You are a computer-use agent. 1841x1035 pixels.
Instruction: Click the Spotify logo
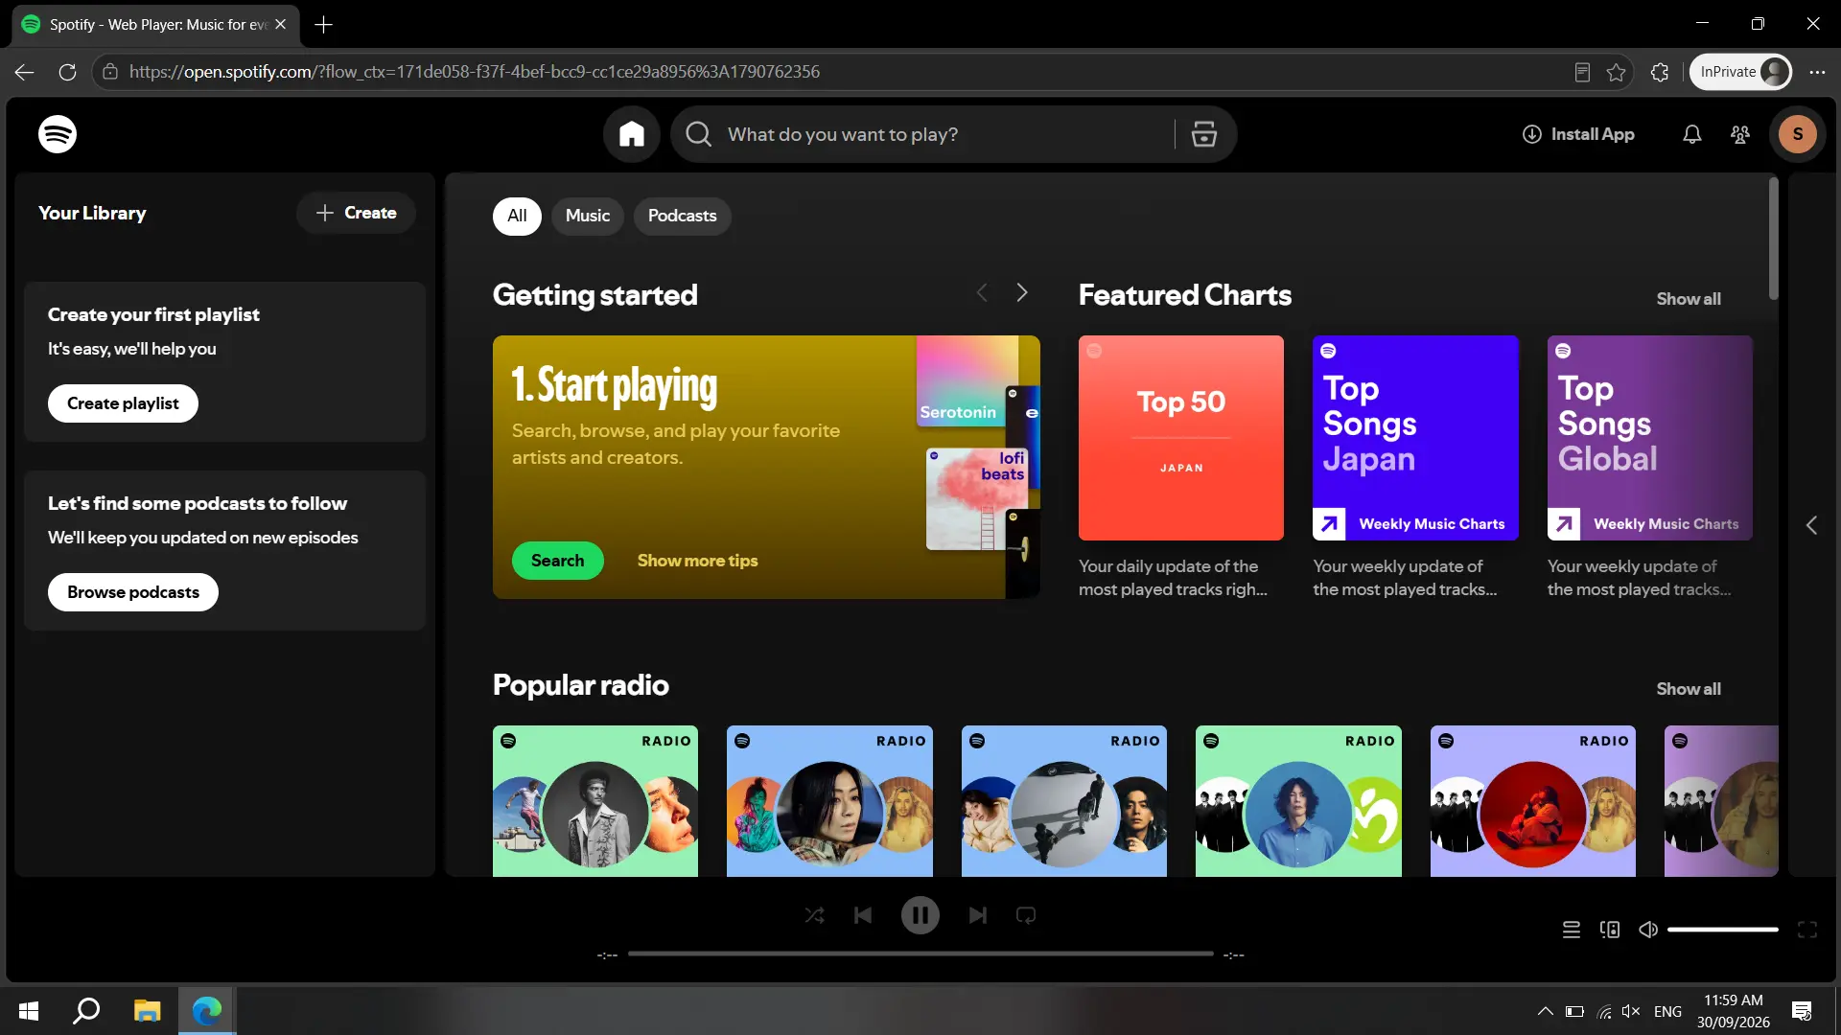coord(58,134)
